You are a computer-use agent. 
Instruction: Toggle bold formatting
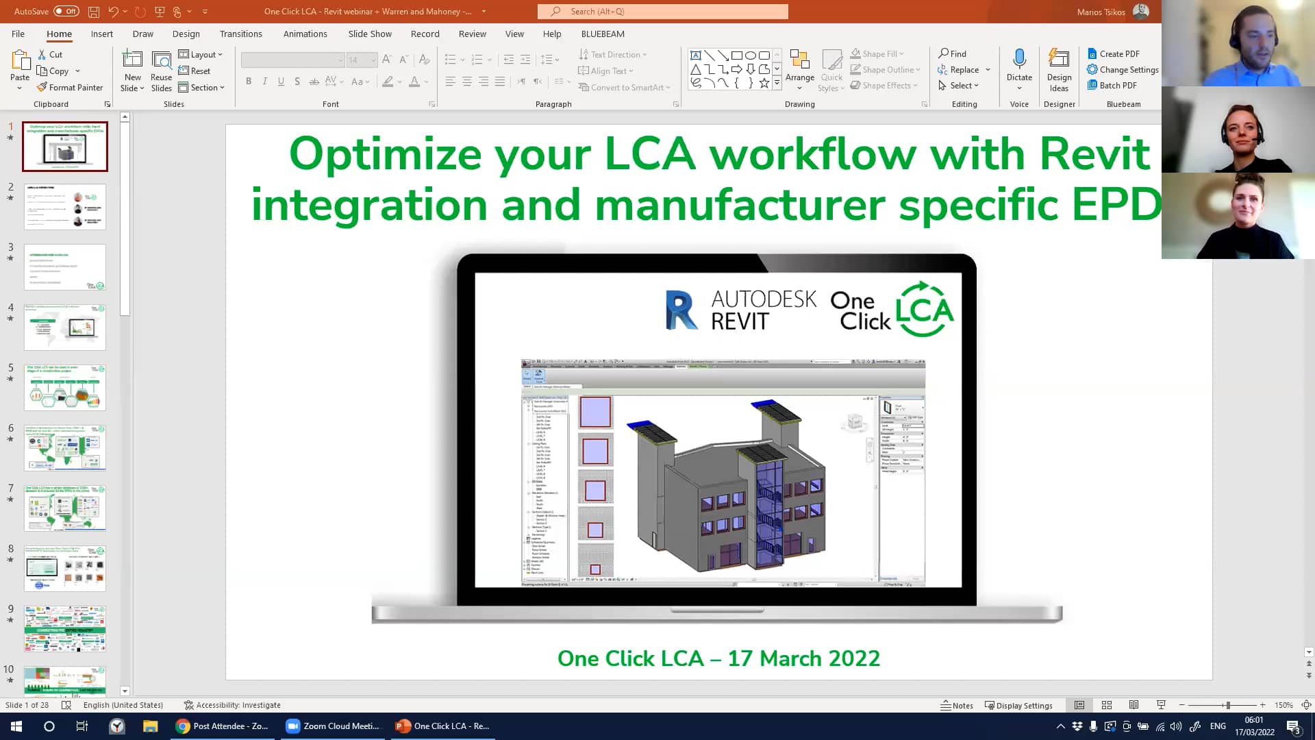click(x=249, y=81)
